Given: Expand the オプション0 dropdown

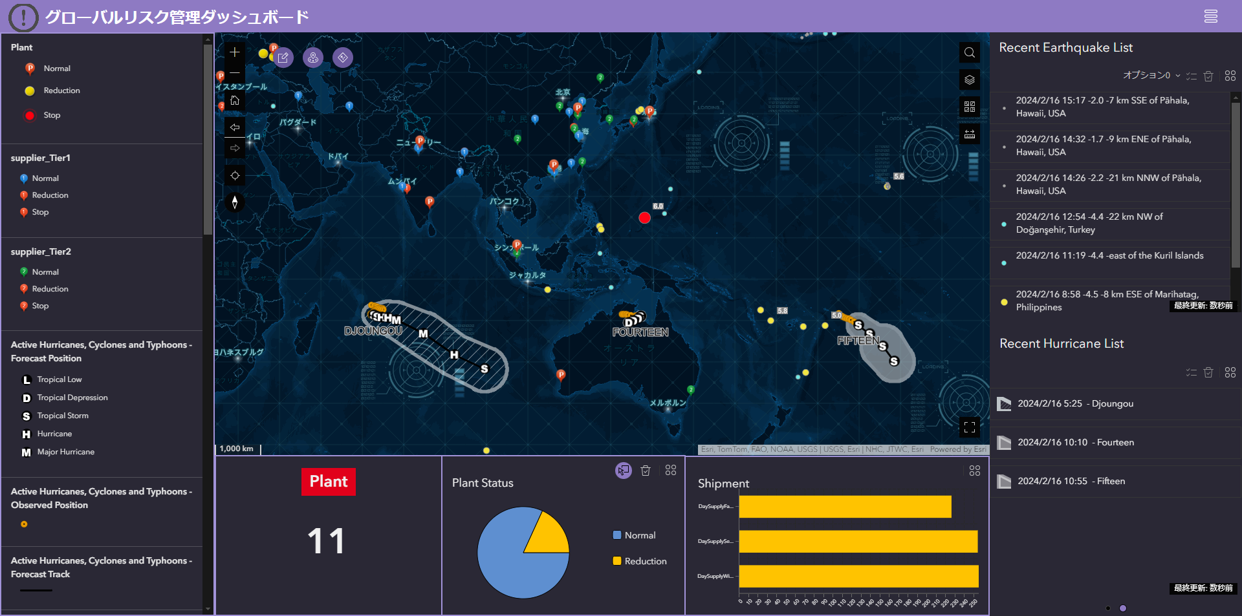Looking at the screenshot, I should pos(1151,76).
